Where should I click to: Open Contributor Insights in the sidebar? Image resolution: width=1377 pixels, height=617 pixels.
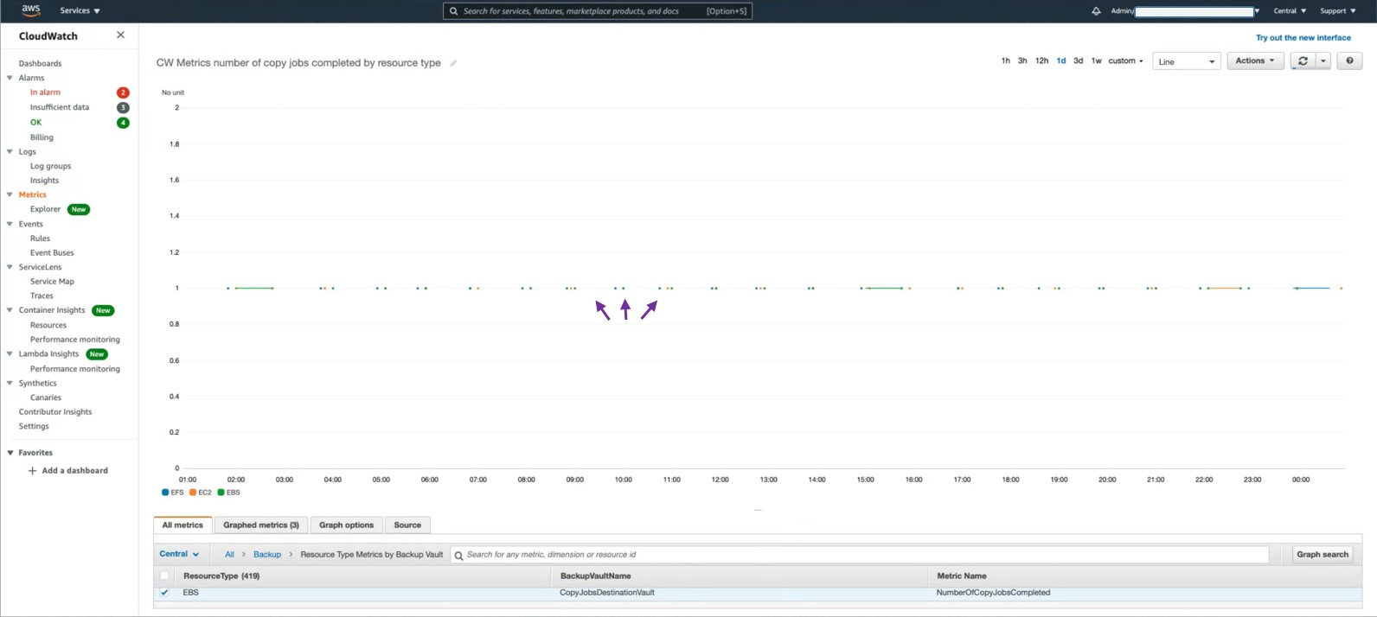(x=55, y=412)
